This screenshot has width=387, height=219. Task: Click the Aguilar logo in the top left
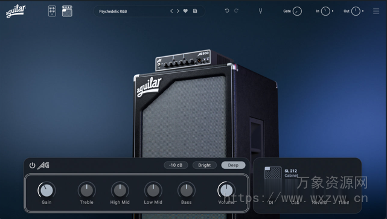[x=16, y=11]
